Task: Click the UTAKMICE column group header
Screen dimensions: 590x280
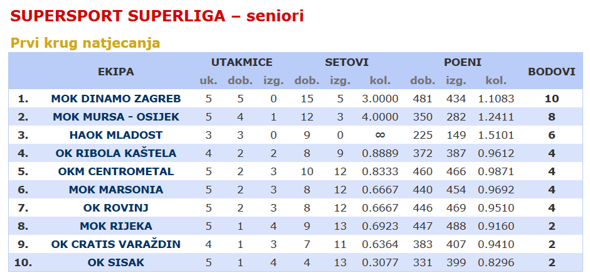Action: [x=242, y=63]
